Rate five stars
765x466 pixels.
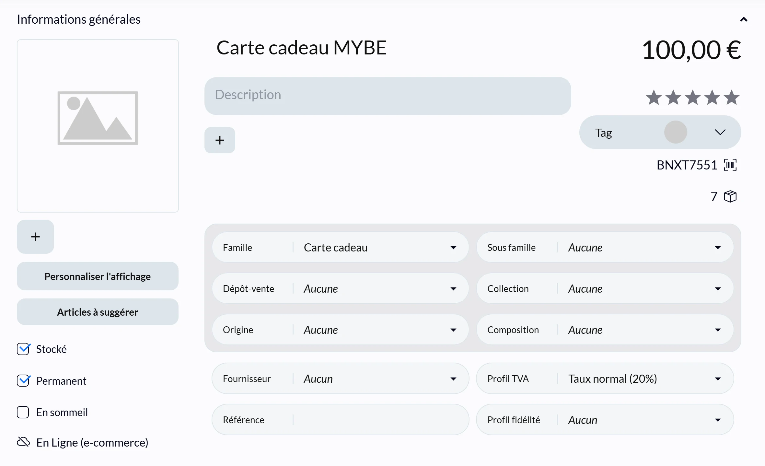732,98
